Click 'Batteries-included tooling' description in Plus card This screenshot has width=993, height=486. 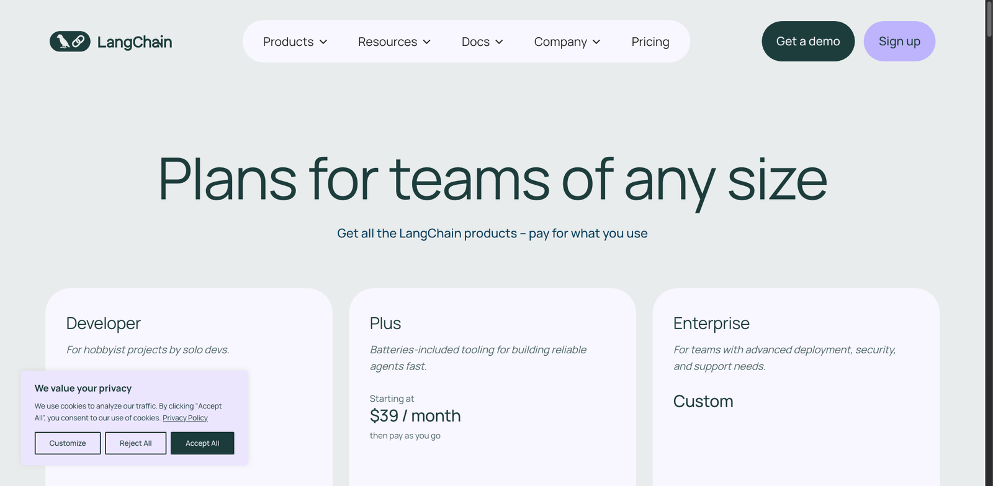coord(478,358)
